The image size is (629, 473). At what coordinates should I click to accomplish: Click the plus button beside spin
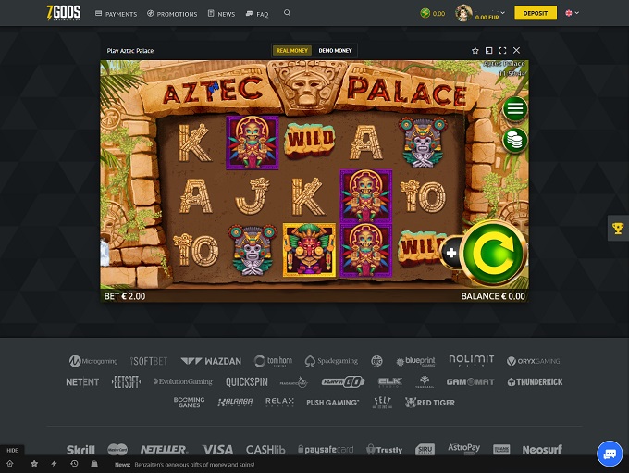[451, 253]
